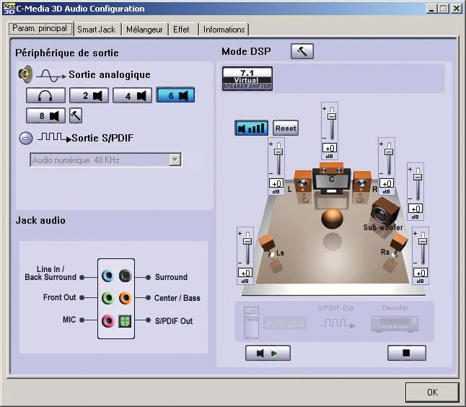The height and width of the screenshot is (407, 466).
Task: Stop the speaker test playback
Action: pyautogui.click(x=407, y=353)
